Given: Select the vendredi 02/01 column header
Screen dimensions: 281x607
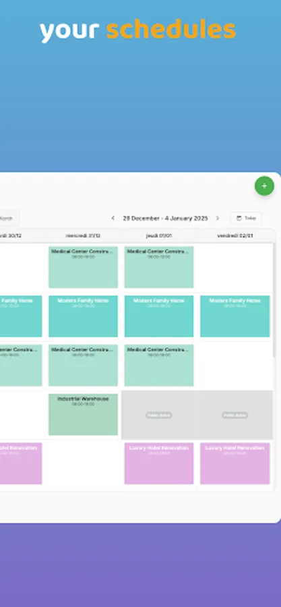Looking at the screenshot, I should 235,235.
